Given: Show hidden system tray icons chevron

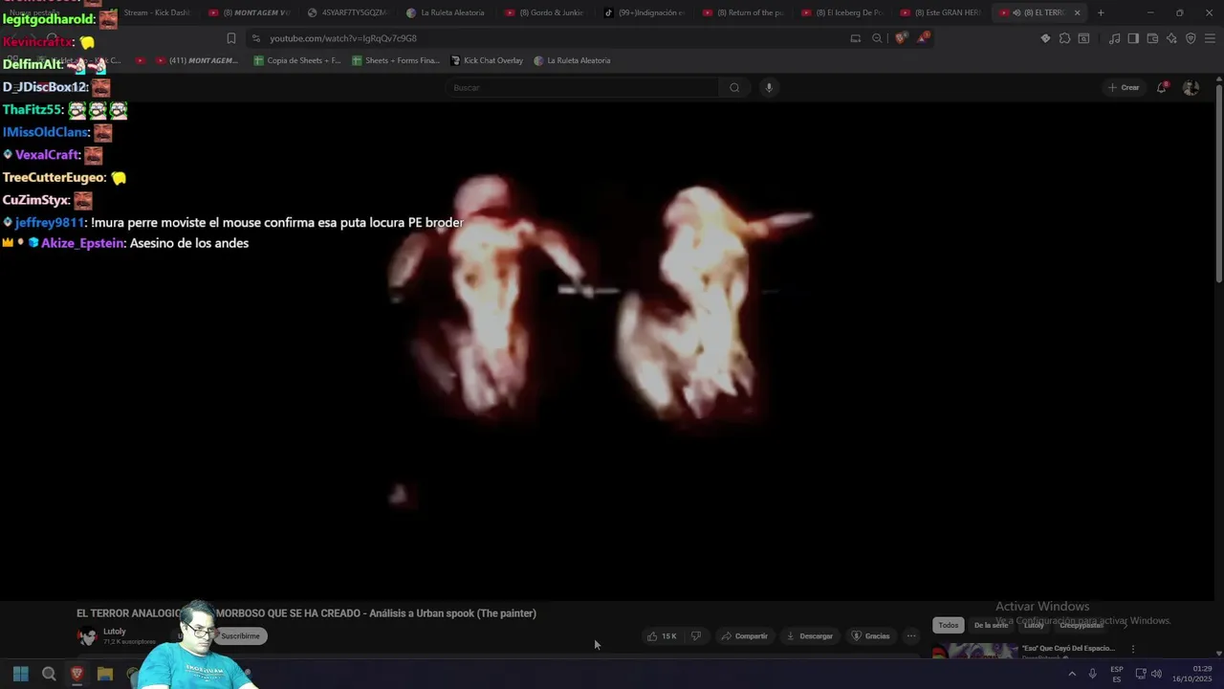Looking at the screenshot, I should [1072, 674].
